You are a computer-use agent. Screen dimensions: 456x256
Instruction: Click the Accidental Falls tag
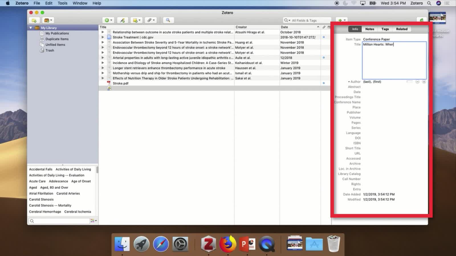(x=40, y=169)
